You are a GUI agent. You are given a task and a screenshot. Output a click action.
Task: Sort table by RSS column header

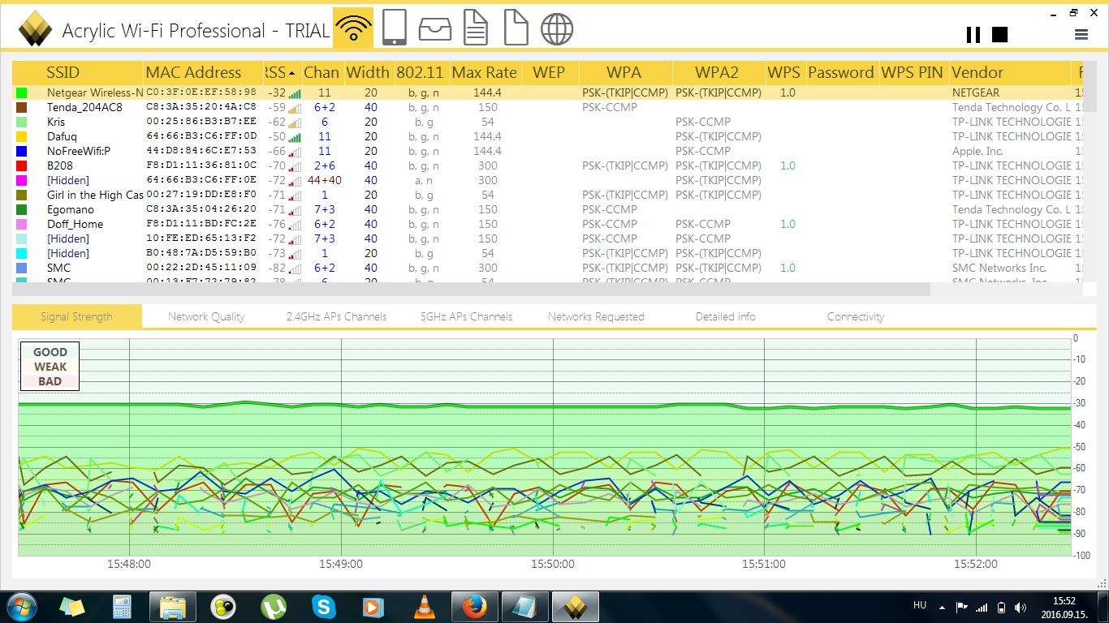(x=280, y=72)
